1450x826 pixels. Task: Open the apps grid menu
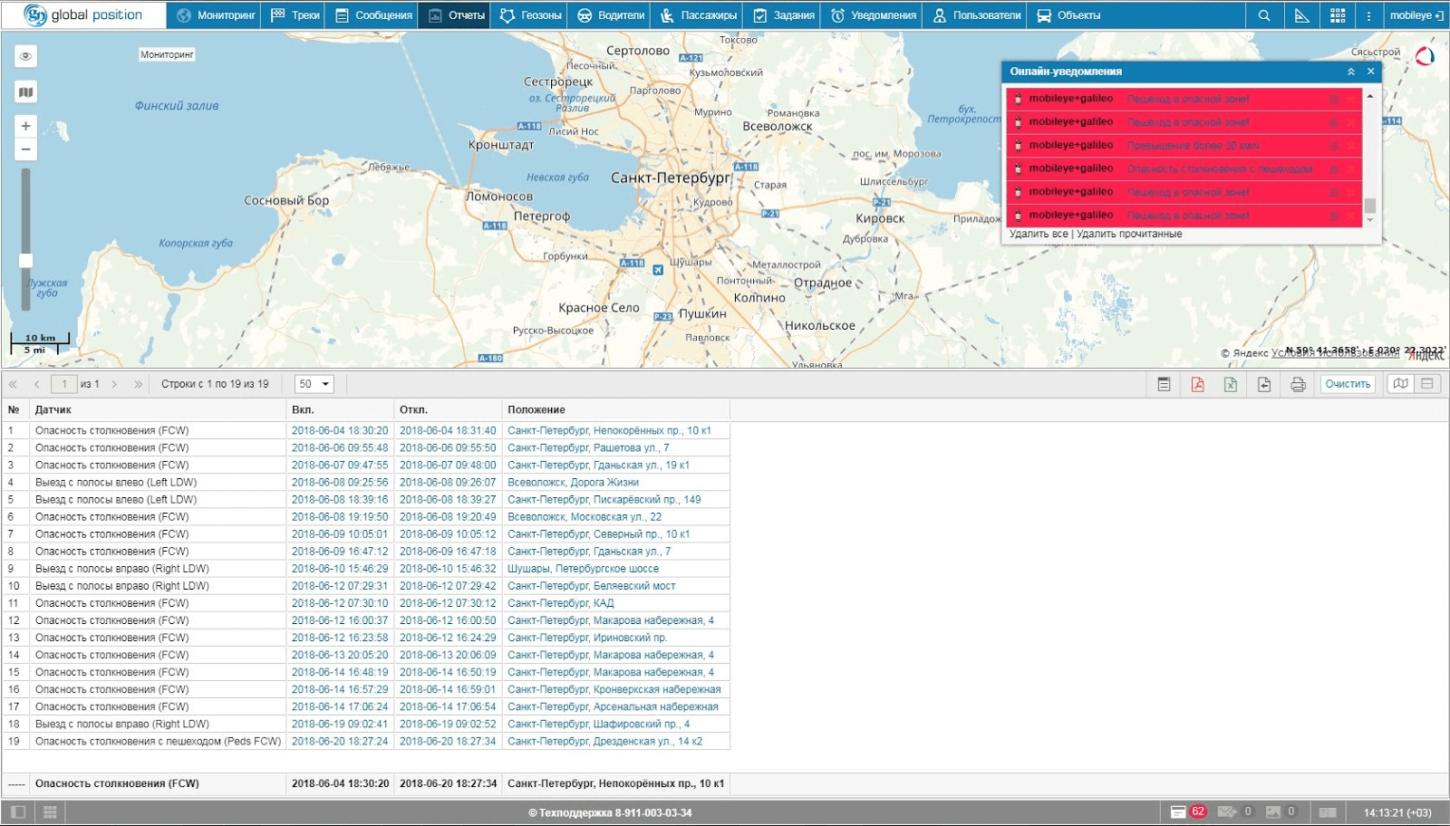point(1338,15)
